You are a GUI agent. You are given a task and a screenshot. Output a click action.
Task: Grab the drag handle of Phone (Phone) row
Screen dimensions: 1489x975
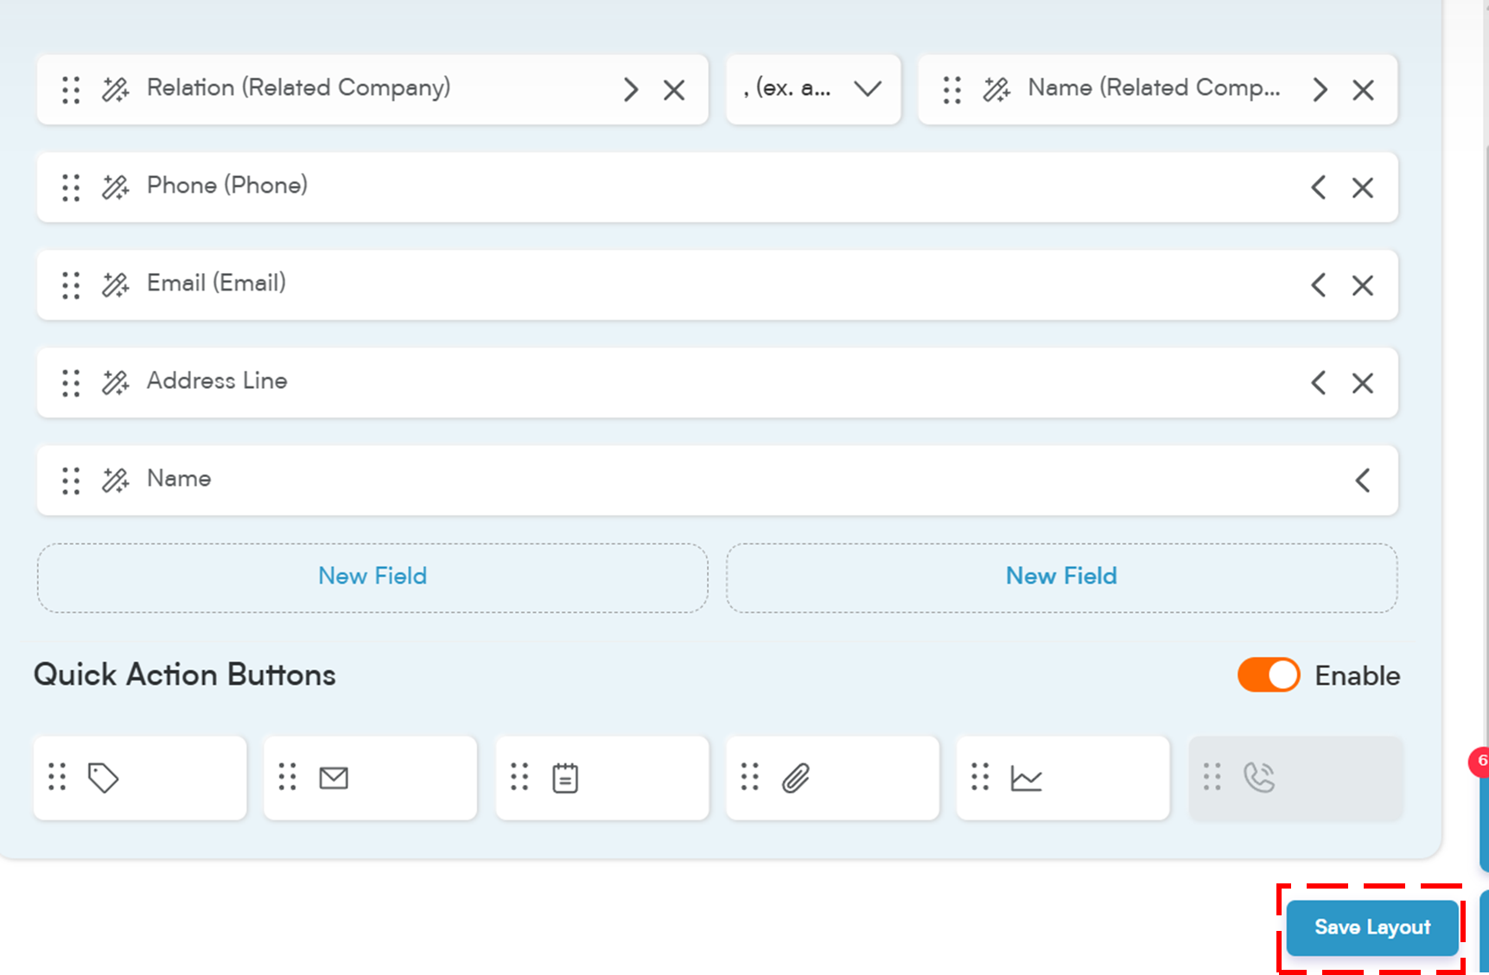pos(71,188)
